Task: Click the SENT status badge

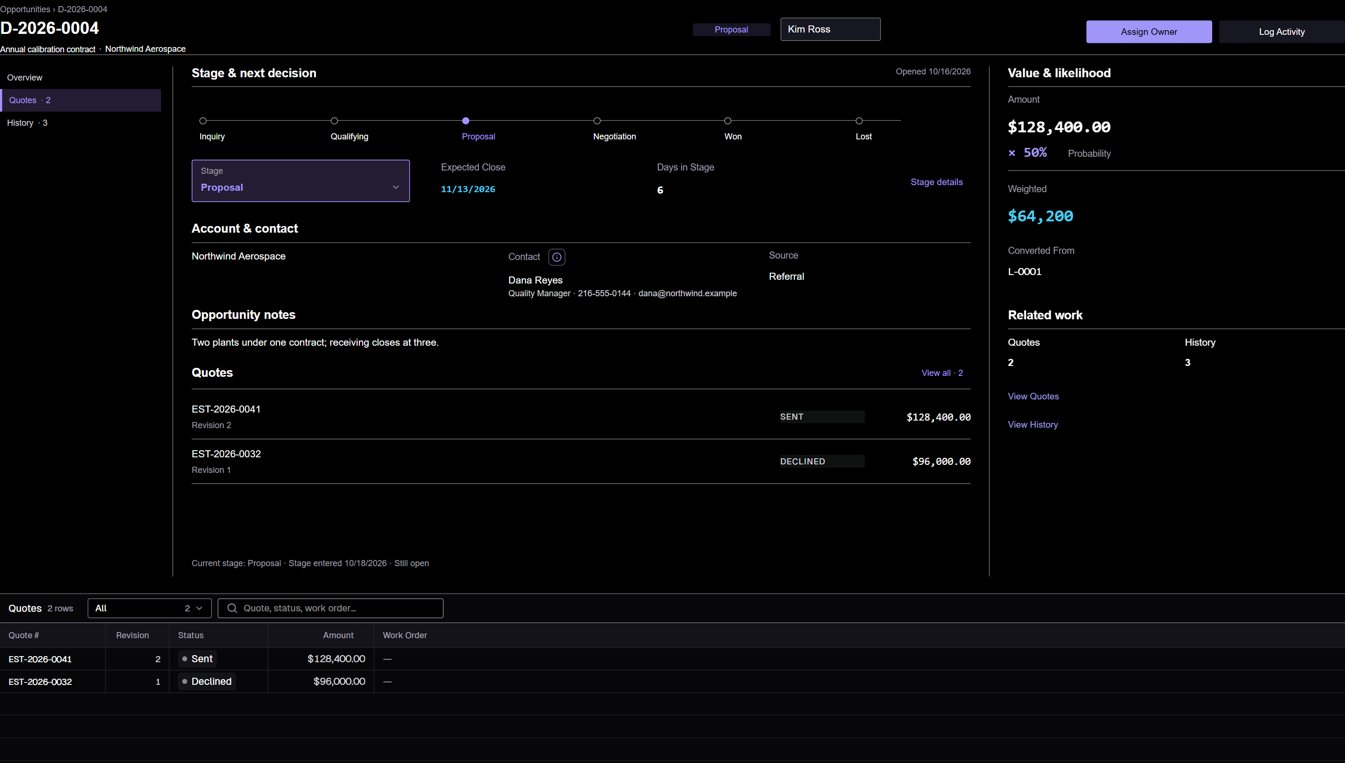Action: coord(822,417)
